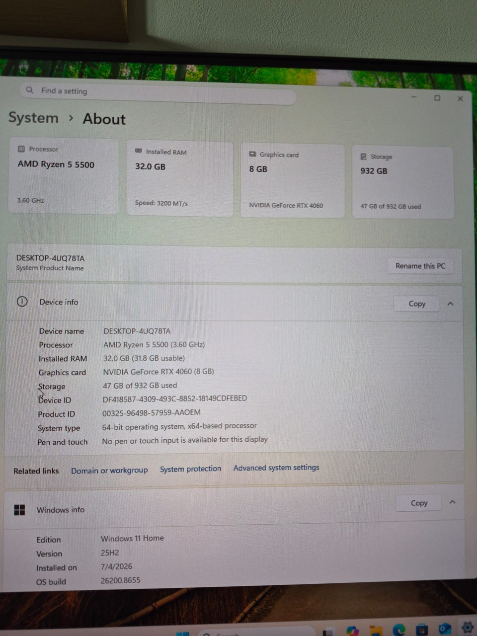477x636 pixels.
Task: Open Settings gear icon in taskbar
Action: [467, 628]
